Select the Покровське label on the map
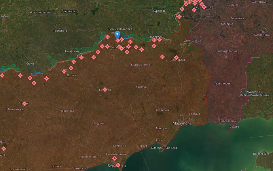Screen dimensions: 273x171 click(x=69, y=11)
